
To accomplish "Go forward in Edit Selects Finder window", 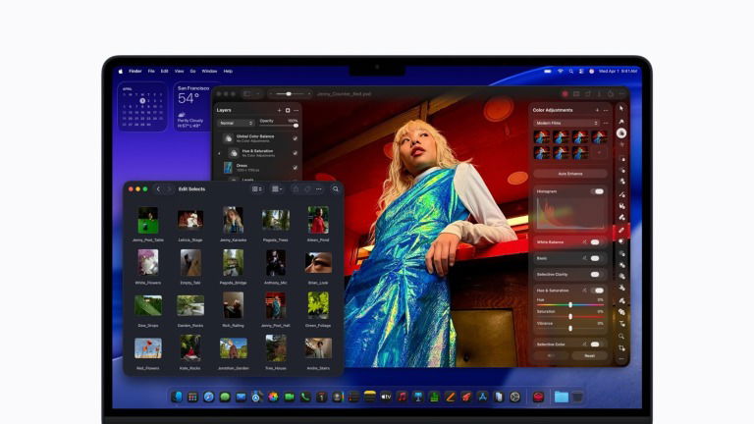I will pyautogui.click(x=169, y=188).
